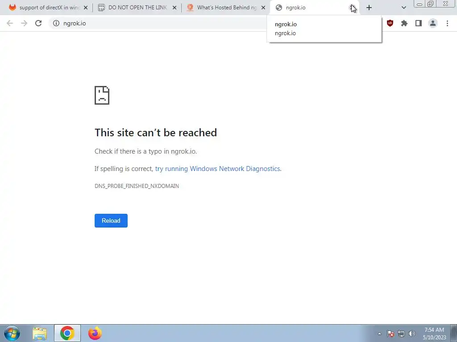457x342 pixels.
Task: Click the sad page error icon
Action: [102, 95]
